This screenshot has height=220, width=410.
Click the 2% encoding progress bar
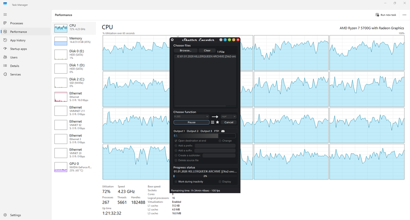point(205,176)
